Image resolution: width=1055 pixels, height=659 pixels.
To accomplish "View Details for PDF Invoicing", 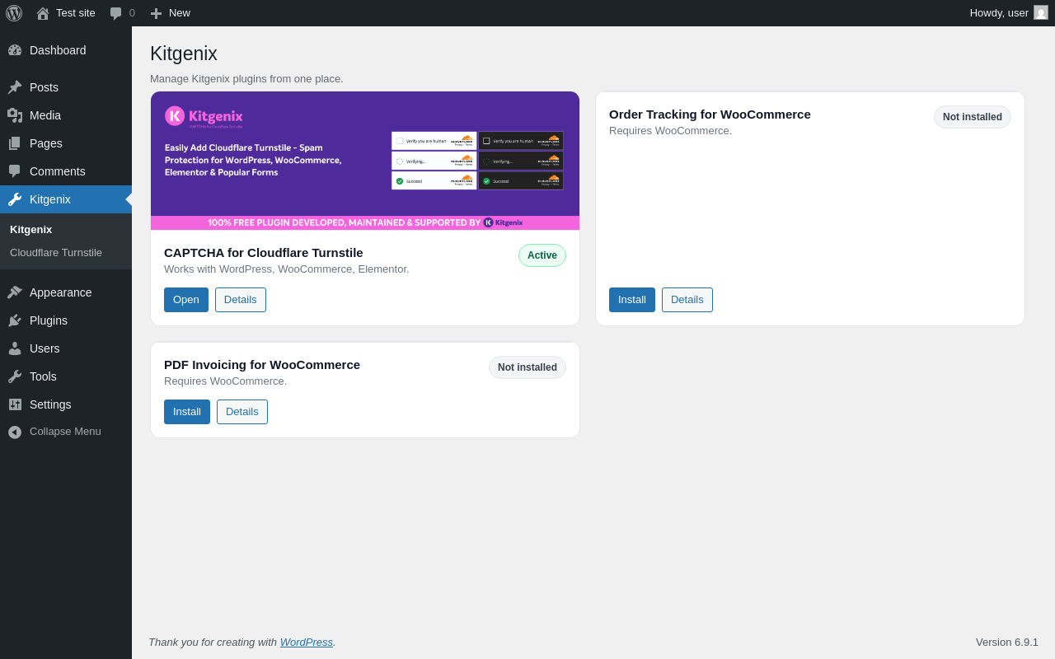I will pyautogui.click(x=242, y=412).
